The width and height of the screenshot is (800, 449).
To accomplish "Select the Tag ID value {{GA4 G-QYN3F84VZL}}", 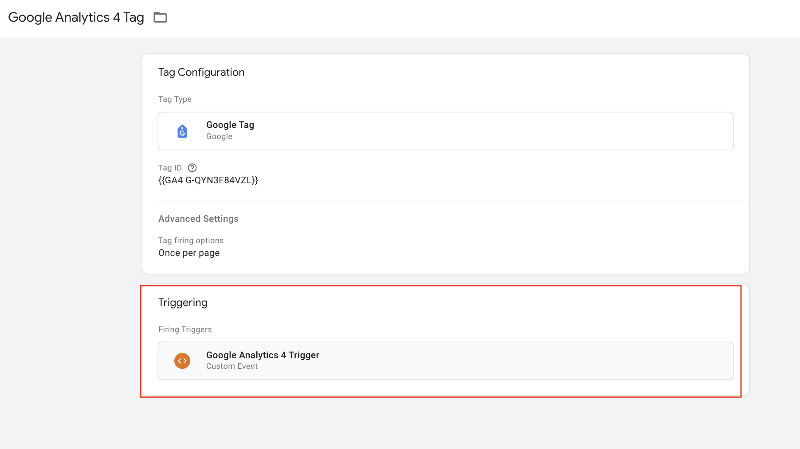I will pyautogui.click(x=208, y=180).
